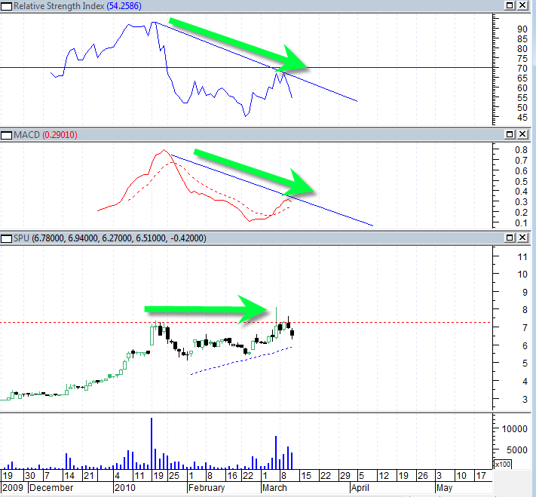Viewport: 536px width, 497px height.
Task: Click the MACD value 0.29010
Action: [60, 135]
